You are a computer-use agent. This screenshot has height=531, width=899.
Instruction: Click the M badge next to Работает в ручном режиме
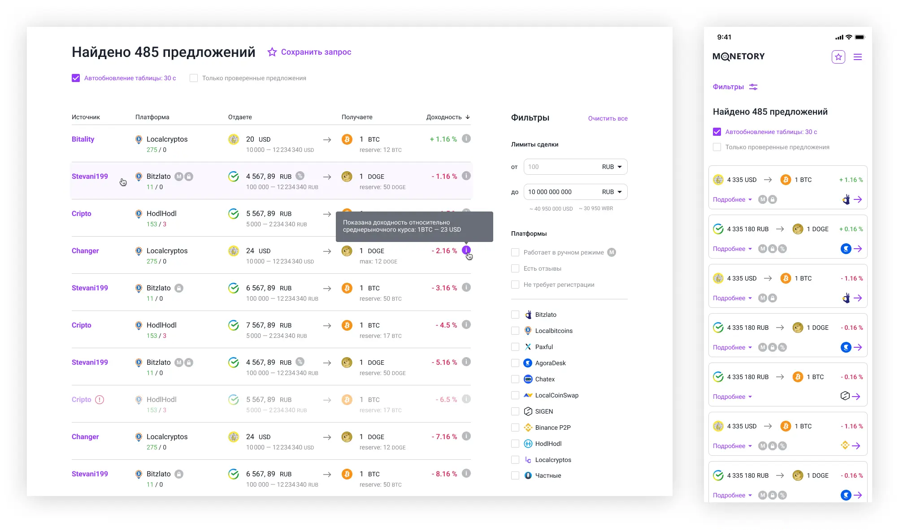612,252
